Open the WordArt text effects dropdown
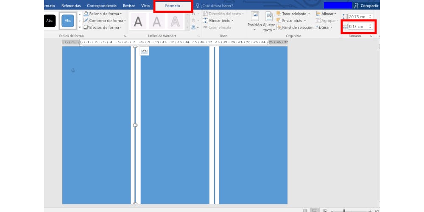The width and height of the screenshot is (424, 212). click(195, 27)
